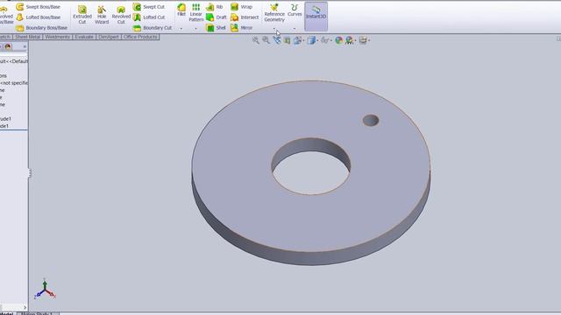The image size is (561, 315).
Task: Click the Apply Scene icon
Action: point(349,40)
